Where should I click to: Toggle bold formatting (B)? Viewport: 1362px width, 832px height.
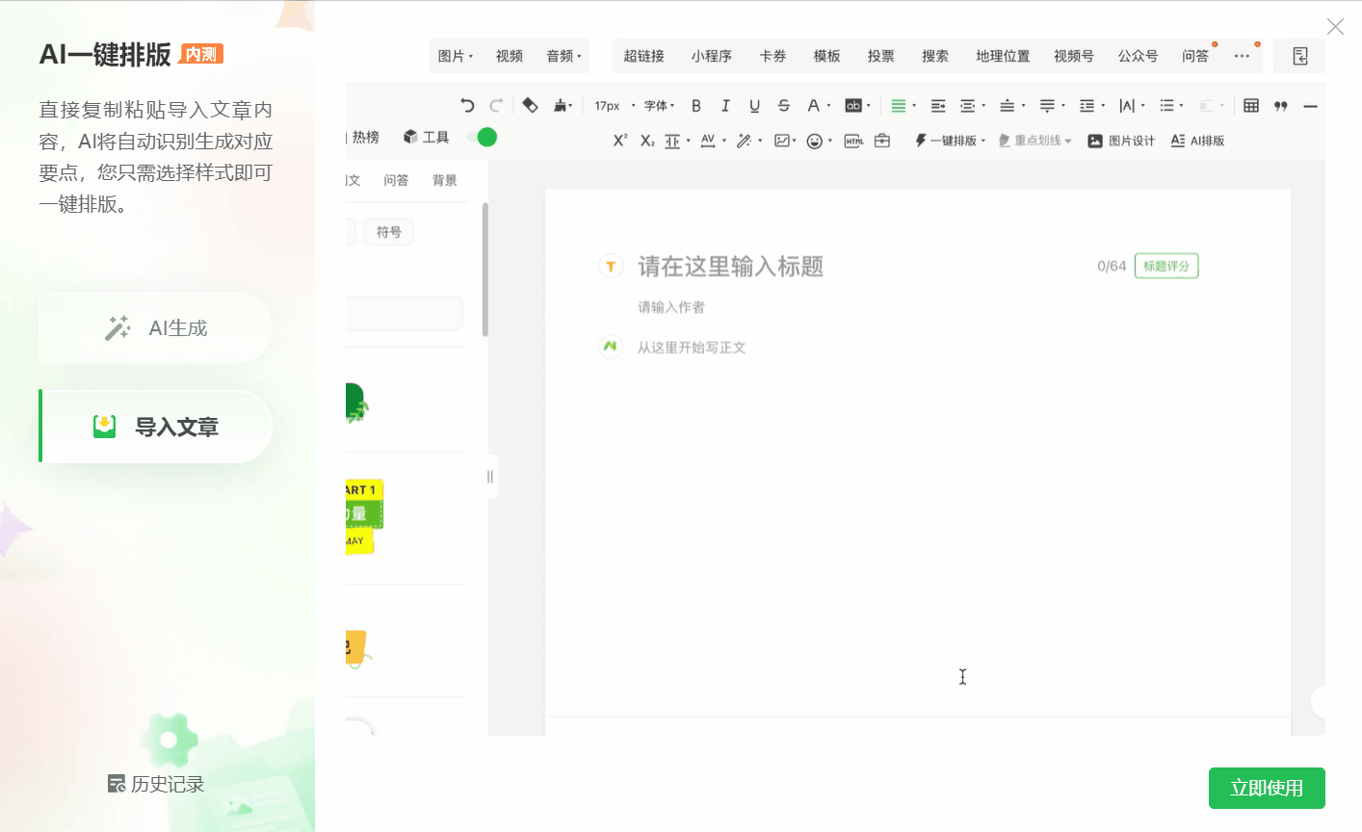point(696,106)
